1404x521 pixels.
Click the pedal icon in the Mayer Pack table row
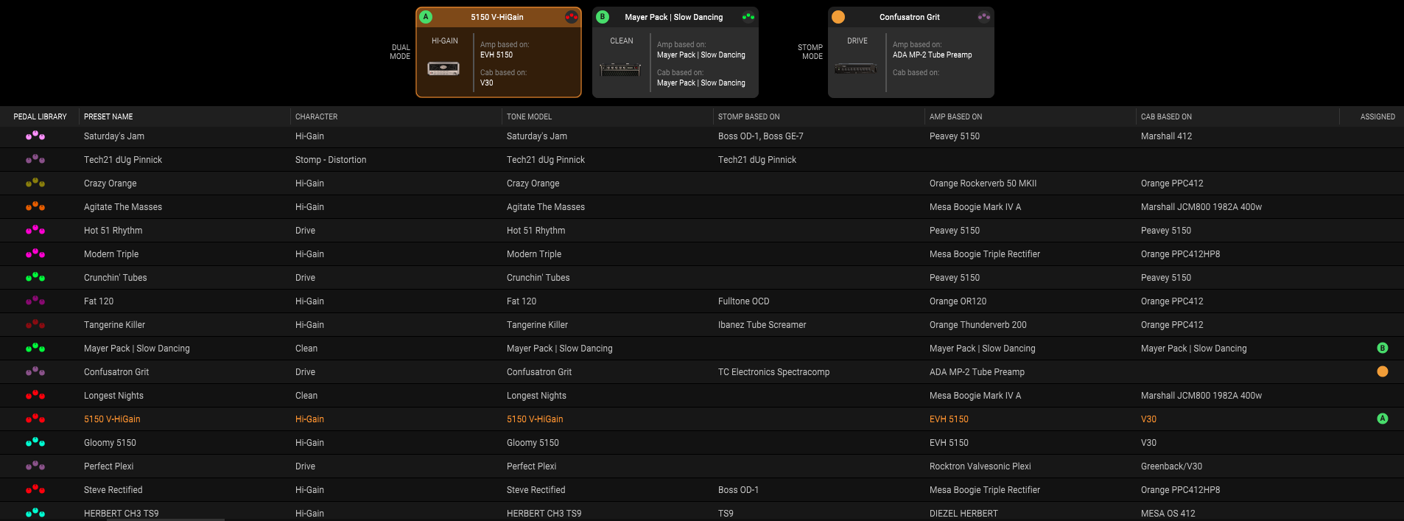35,348
